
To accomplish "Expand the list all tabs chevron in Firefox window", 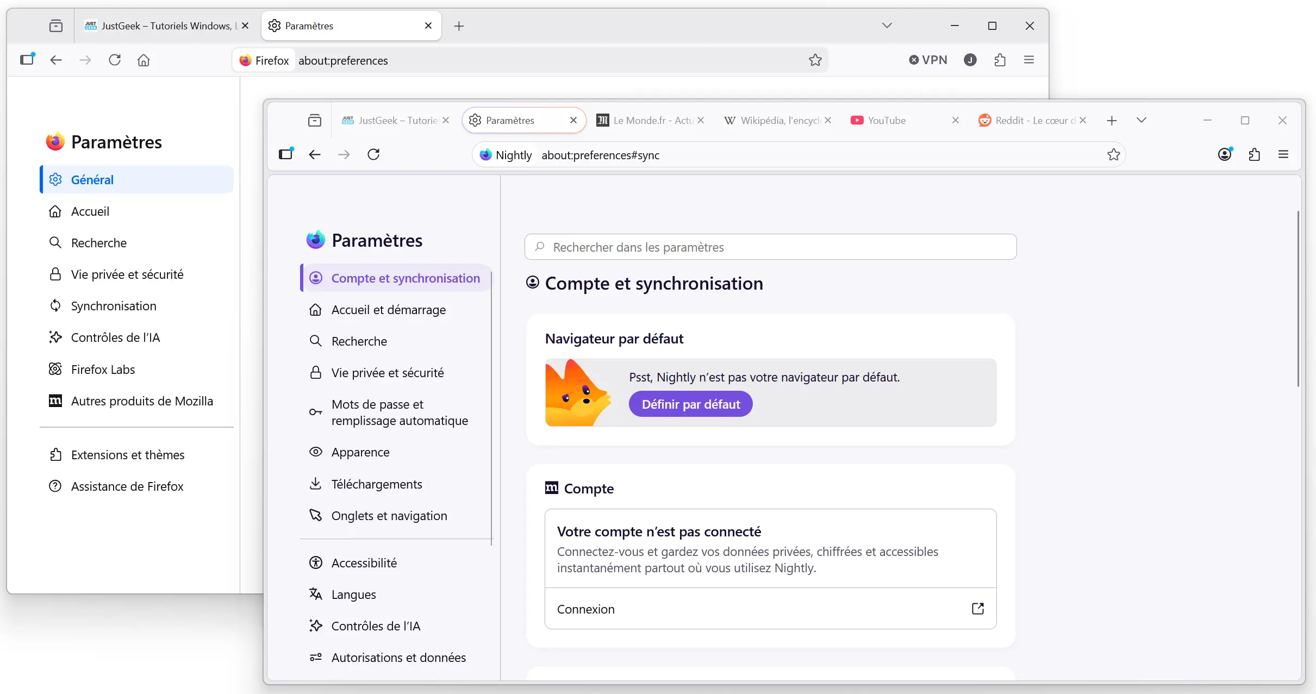I will point(887,26).
